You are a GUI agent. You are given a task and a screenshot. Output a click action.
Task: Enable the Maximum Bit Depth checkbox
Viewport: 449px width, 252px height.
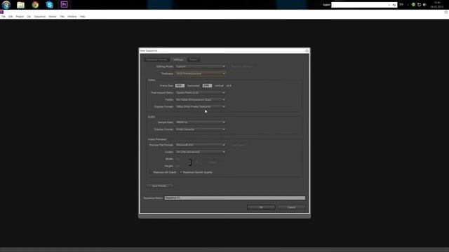coord(152,172)
